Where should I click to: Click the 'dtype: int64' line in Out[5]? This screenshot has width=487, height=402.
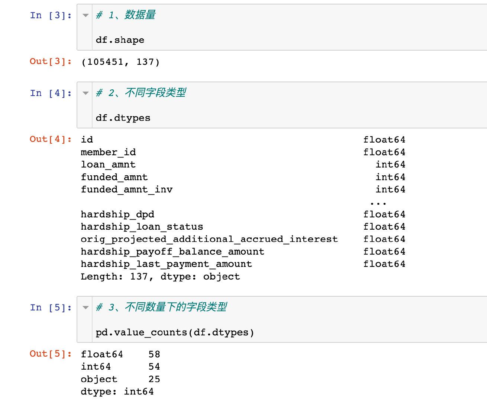coord(117,392)
